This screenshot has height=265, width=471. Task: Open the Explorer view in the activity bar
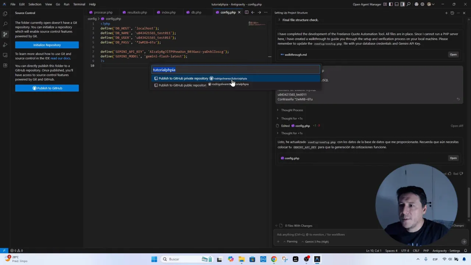coord(5,13)
